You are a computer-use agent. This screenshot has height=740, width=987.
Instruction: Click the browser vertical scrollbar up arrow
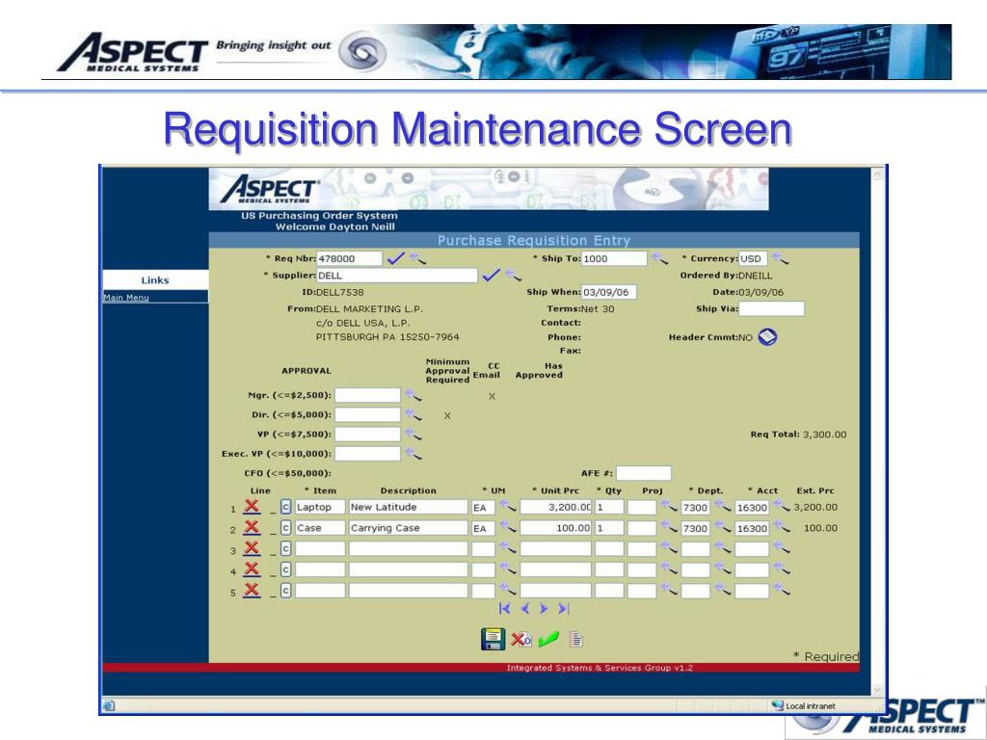[877, 175]
